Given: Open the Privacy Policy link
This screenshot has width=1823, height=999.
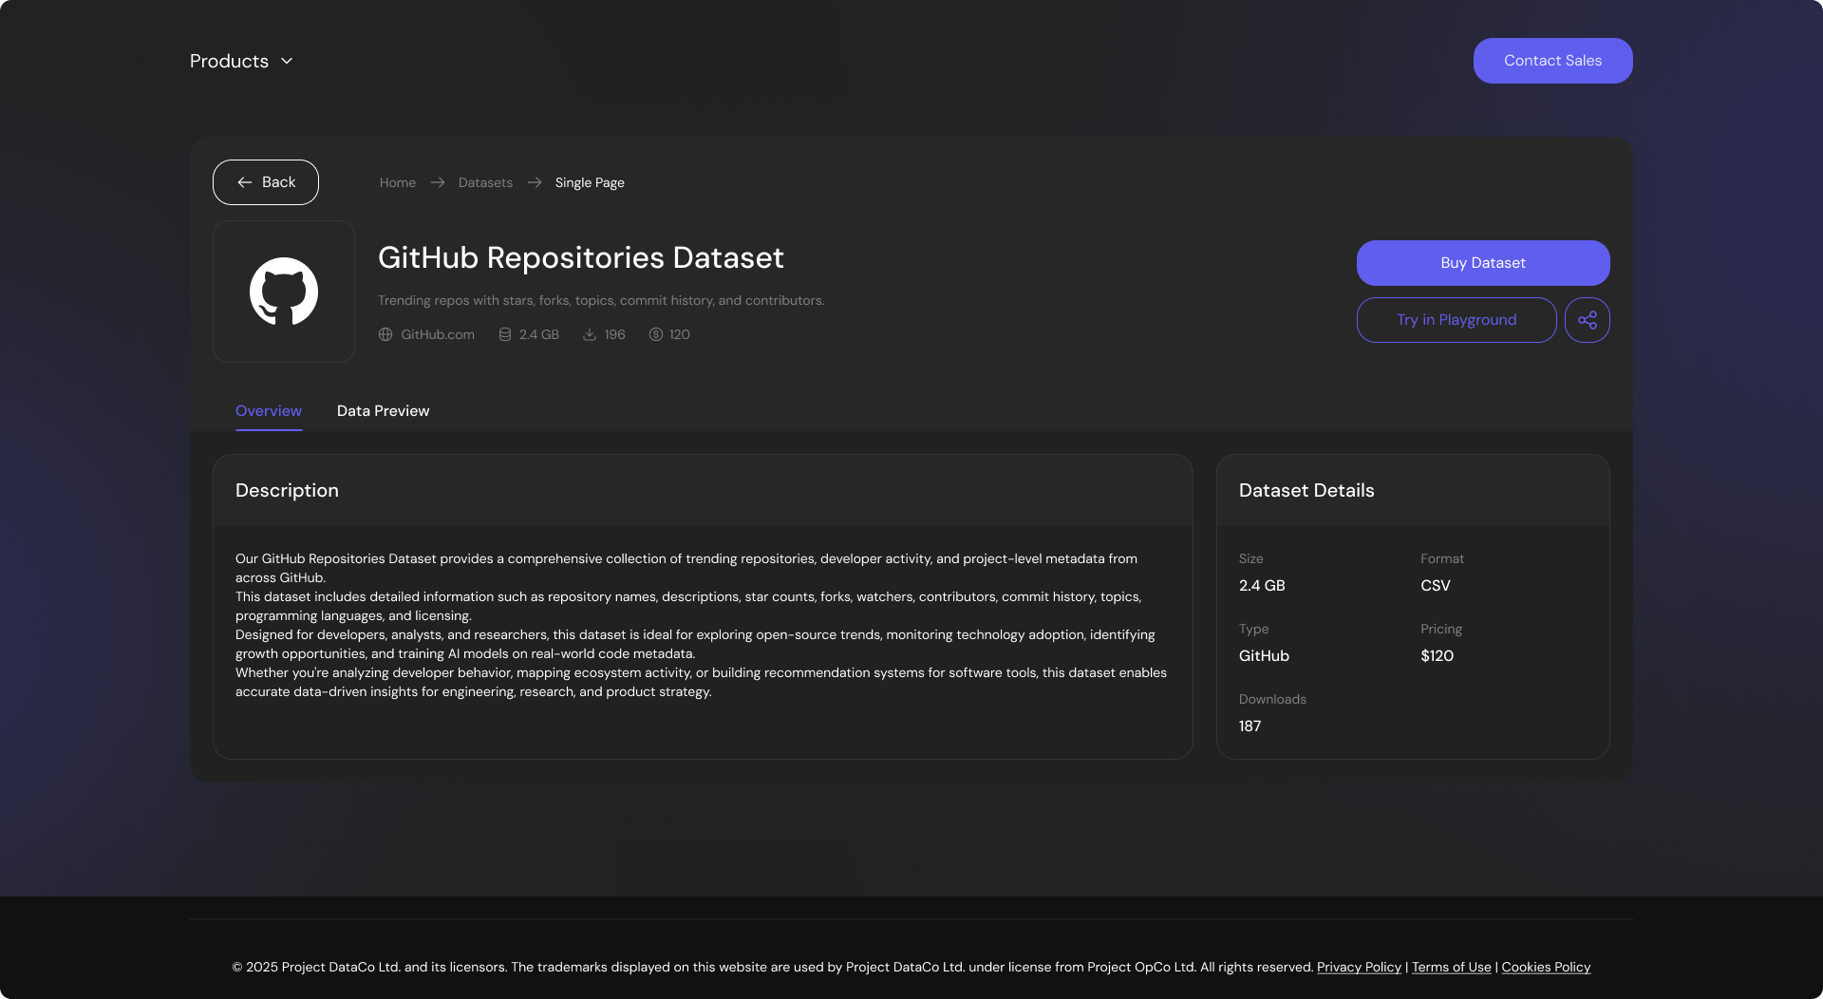Looking at the screenshot, I should click(1359, 967).
